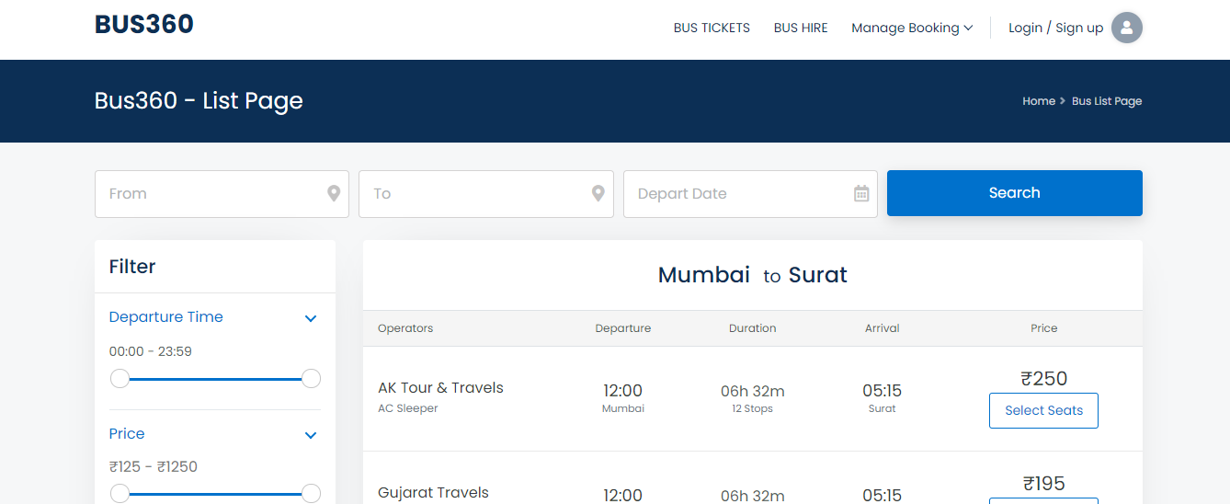The image size is (1230, 504).
Task: Click the Search button
Action: [x=1015, y=193]
